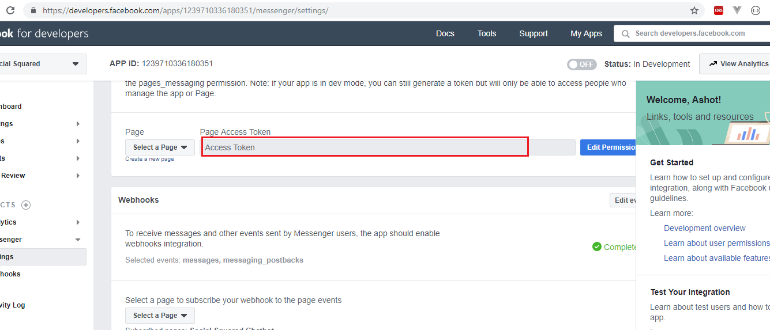Reload the page with the browser refresh icon
Screen dimensions: 770x330
10,10
